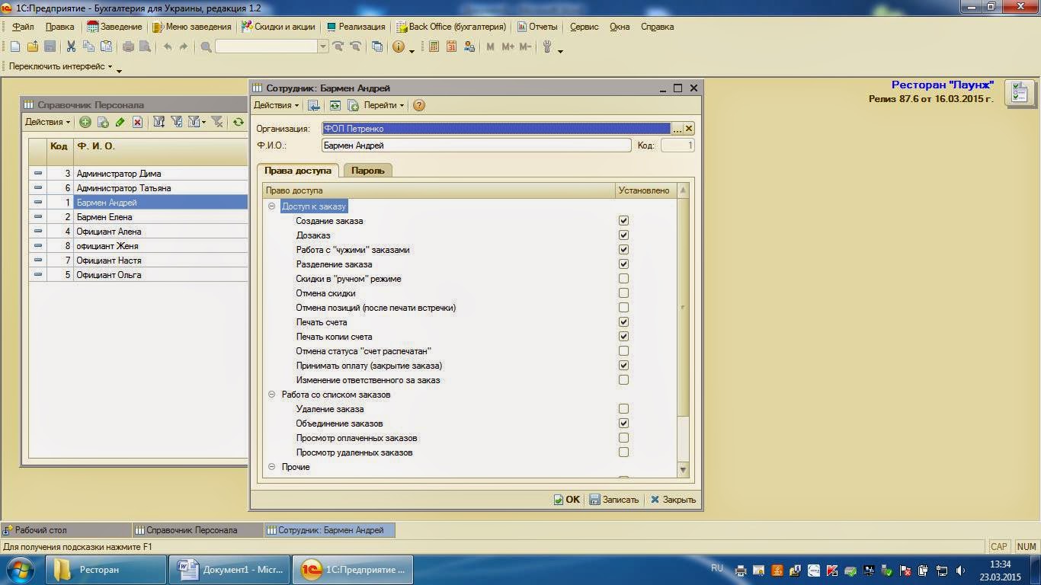The image size is (1041, 585).
Task: Click the release notes icon near Ресторан Лаунж
Action: pyautogui.click(x=1019, y=93)
